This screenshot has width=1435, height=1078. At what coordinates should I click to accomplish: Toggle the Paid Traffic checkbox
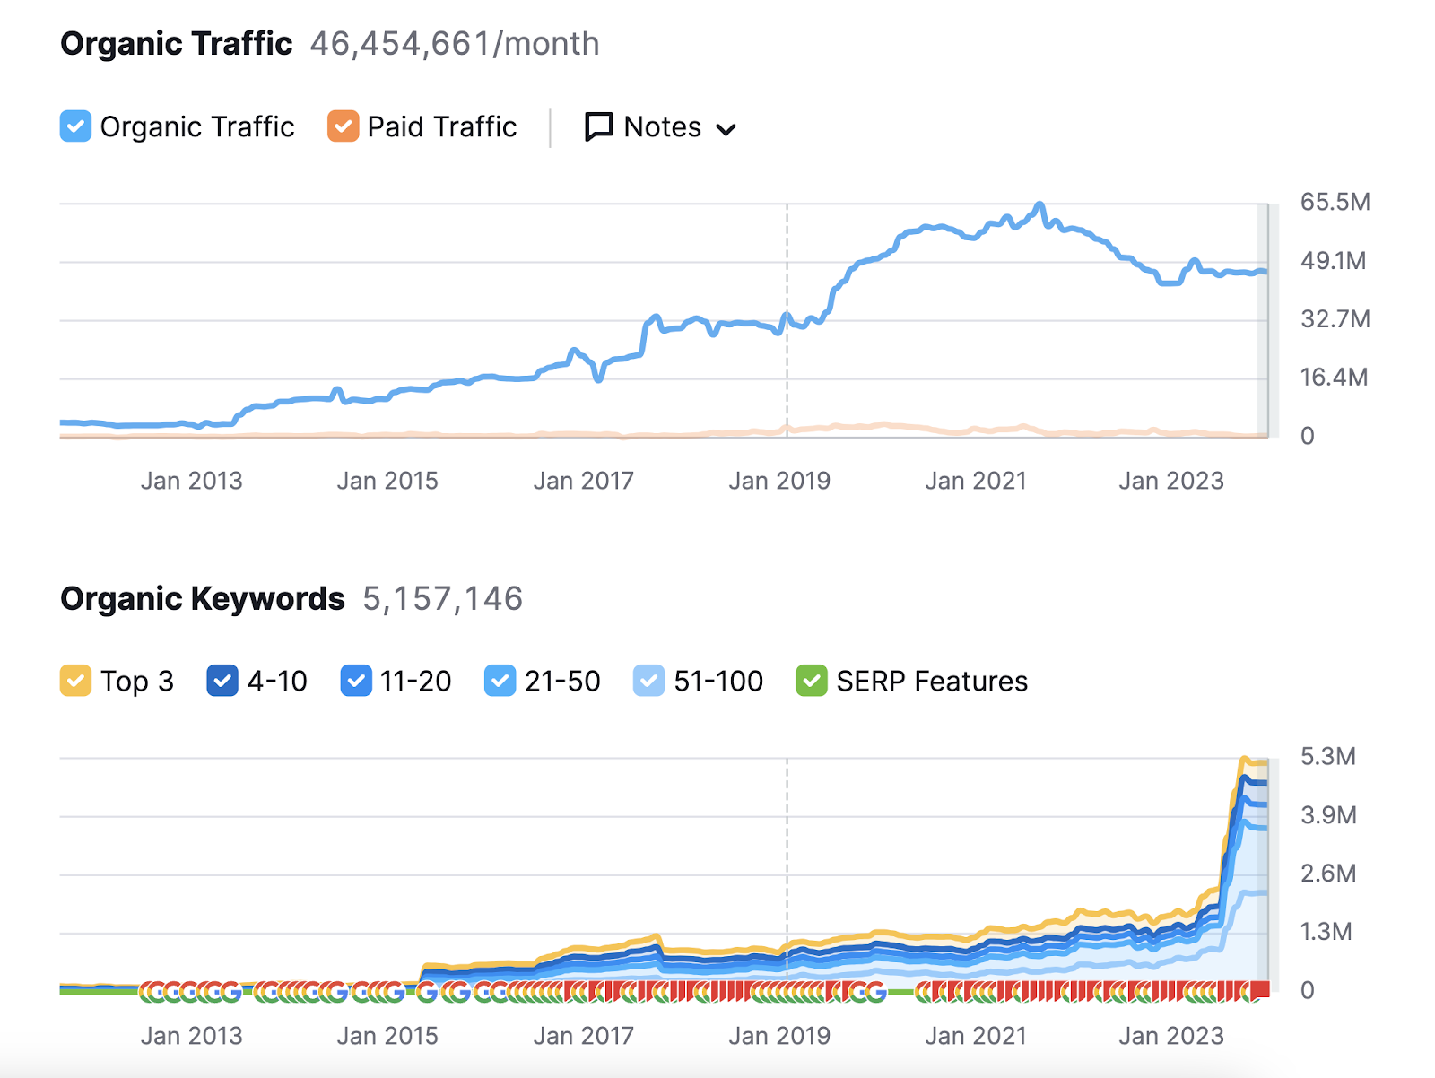343,126
